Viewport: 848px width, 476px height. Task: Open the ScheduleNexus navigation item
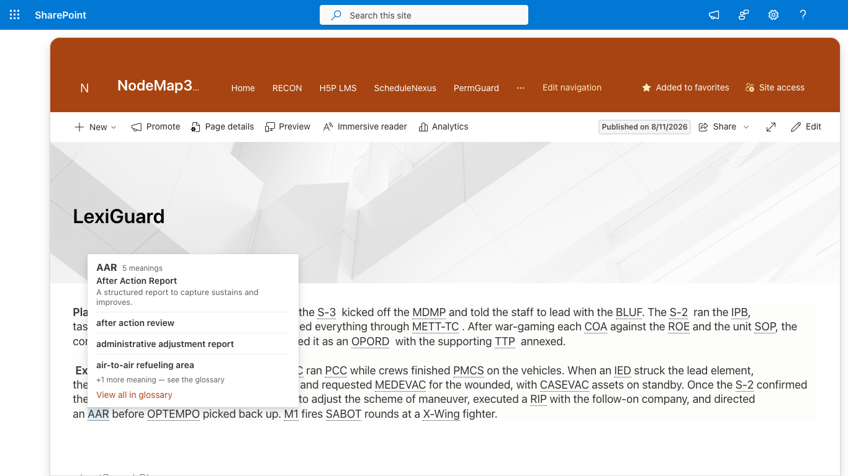(x=405, y=88)
